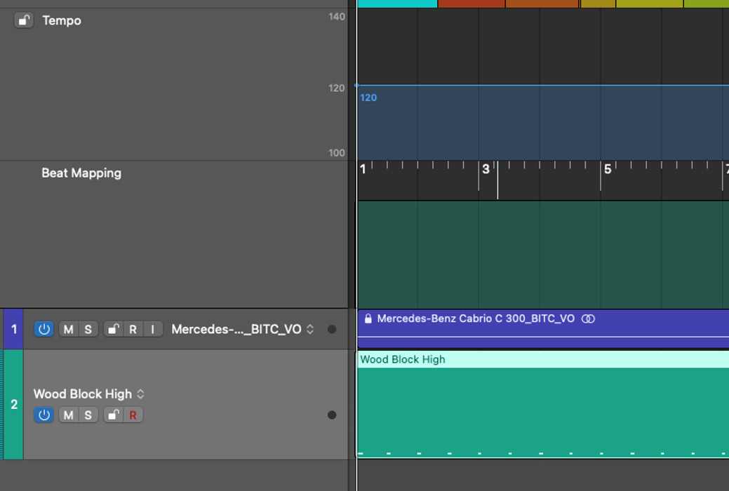Viewport: 729px width, 491px height.
Task: Click the 100 tempo scale value
Action: pyautogui.click(x=337, y=152)
